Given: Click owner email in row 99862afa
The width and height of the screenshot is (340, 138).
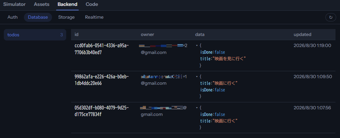Looking at the screenshot, I should 164,80.
